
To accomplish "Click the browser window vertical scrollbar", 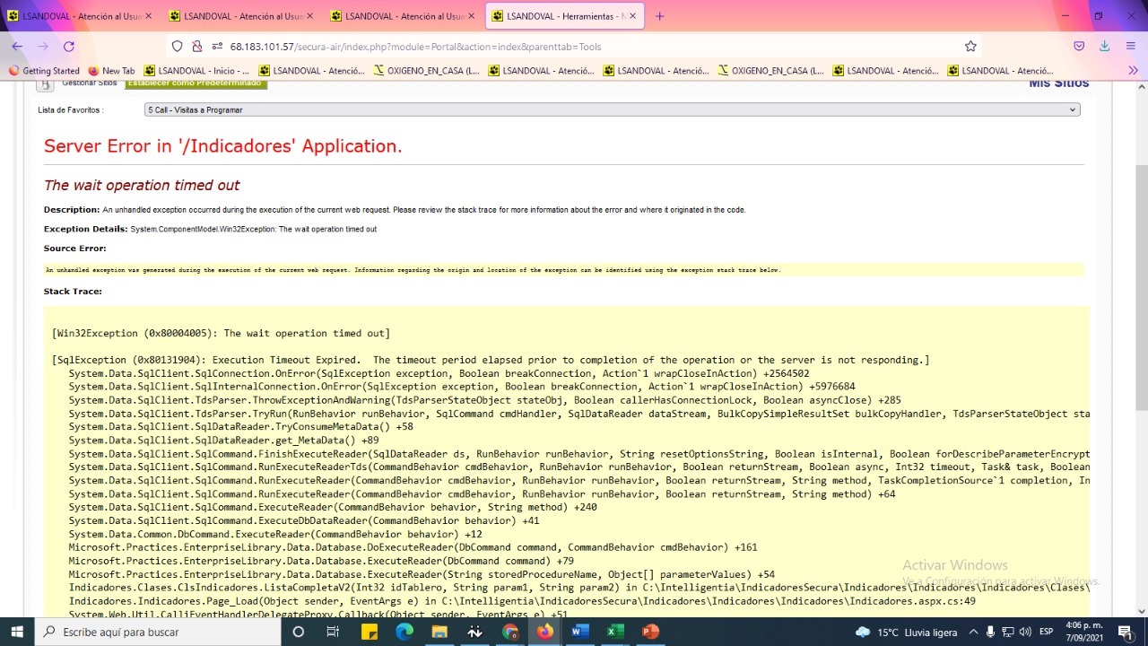I will tap(1141, 287).
